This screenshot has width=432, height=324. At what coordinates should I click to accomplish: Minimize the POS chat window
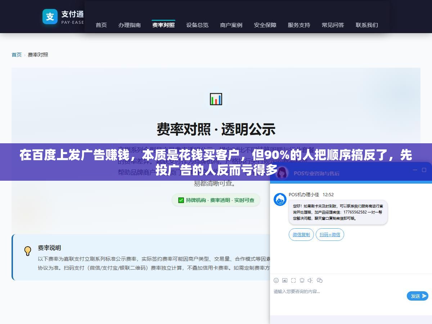click(x=415, y=170)
